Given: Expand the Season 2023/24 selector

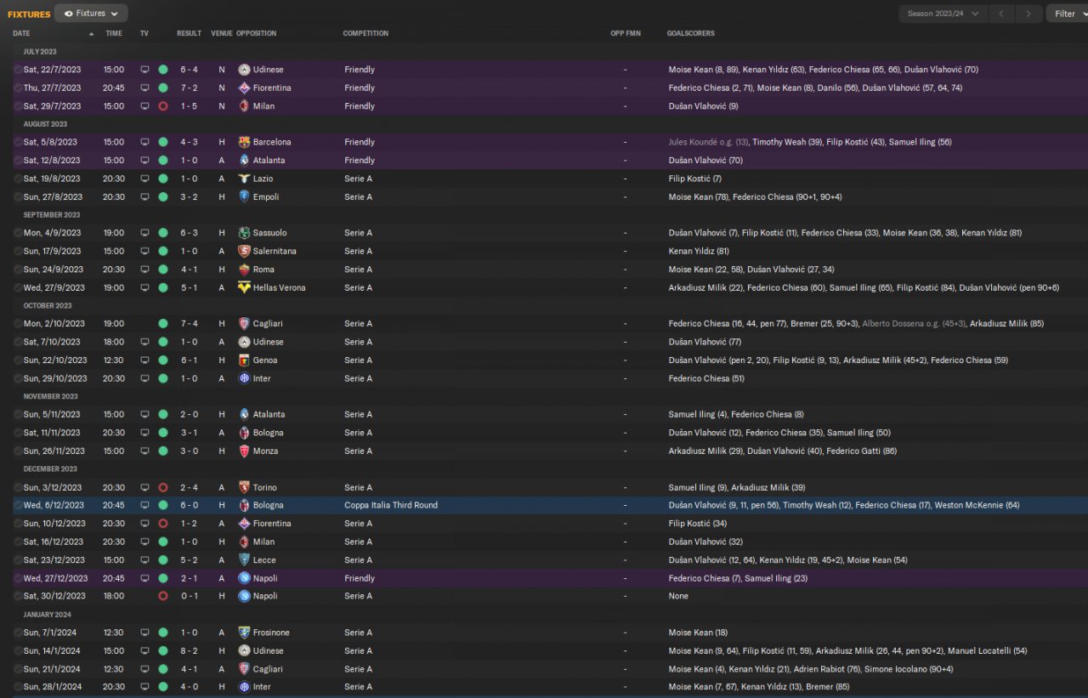Looking at the screenshot, I should coord(943,14).
